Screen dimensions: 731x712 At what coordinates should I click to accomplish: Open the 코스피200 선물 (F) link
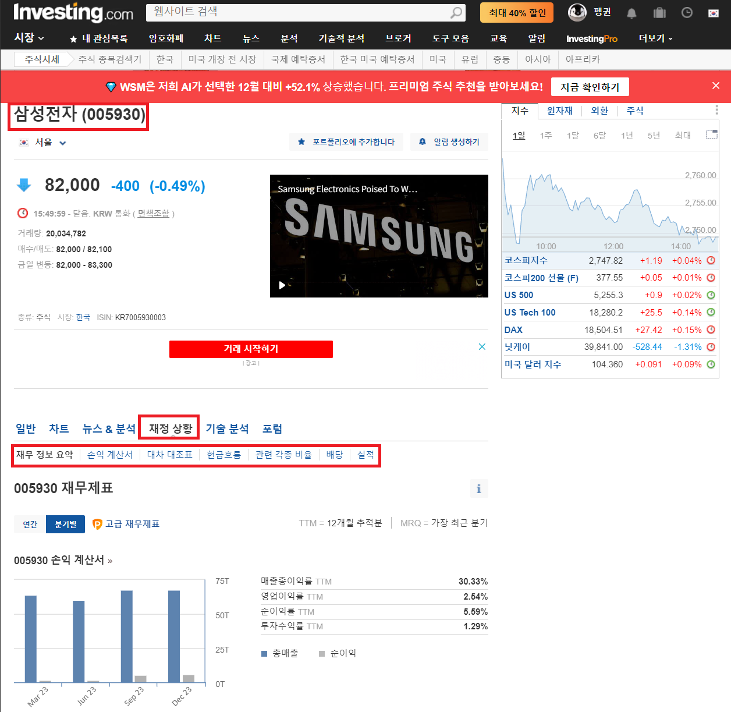541,278
